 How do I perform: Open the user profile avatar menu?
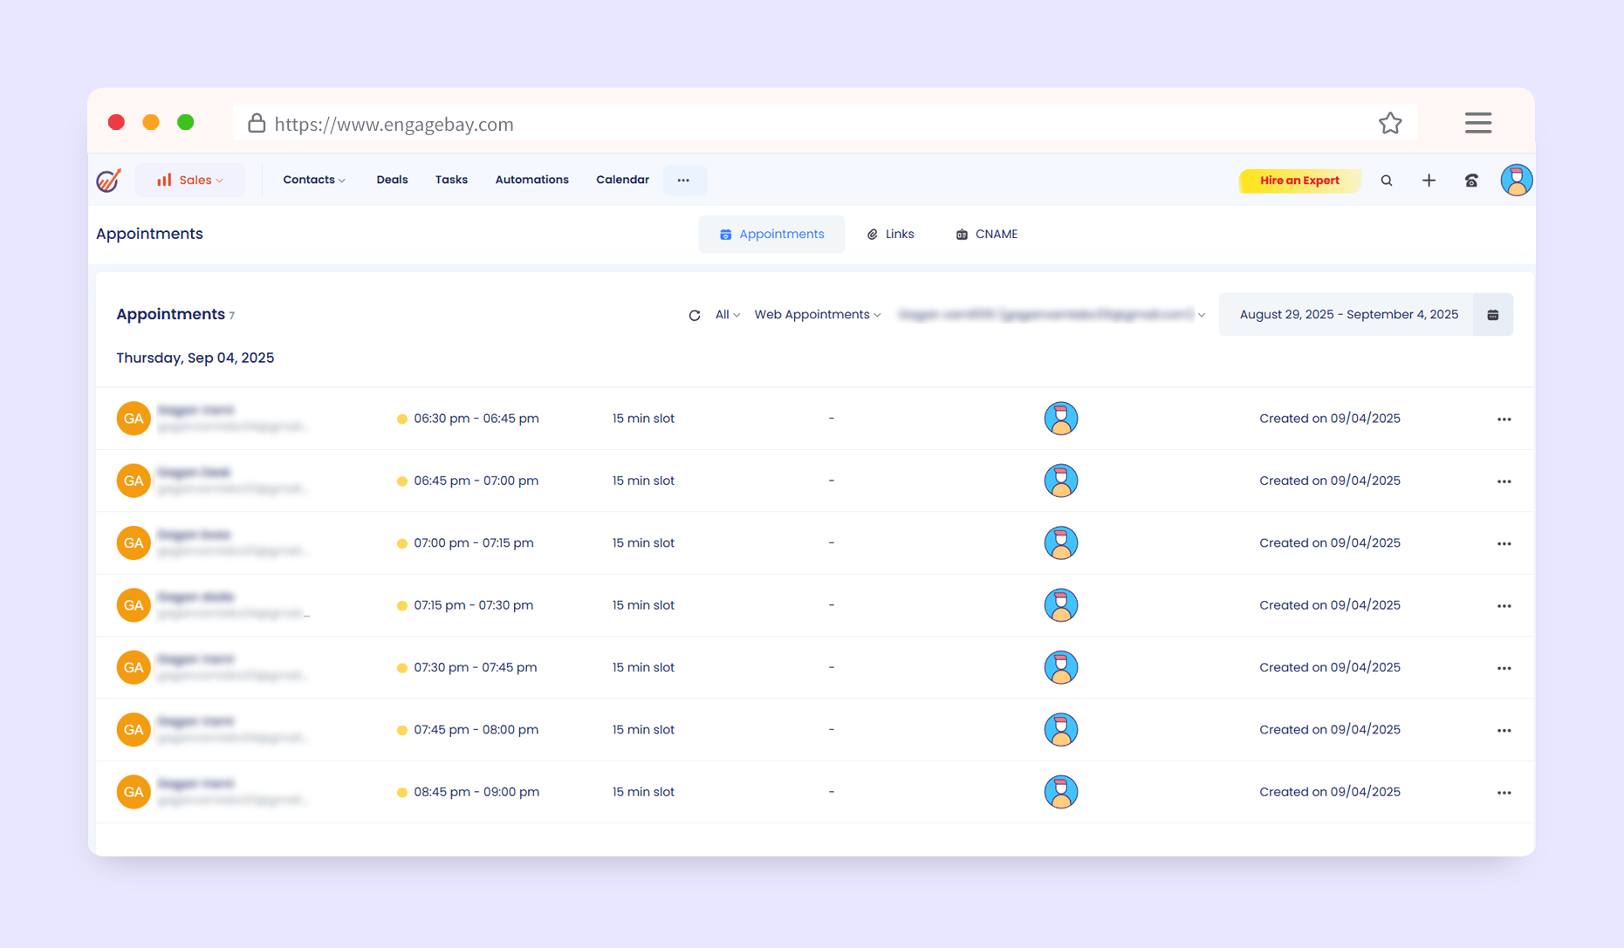coord(1516,181)
